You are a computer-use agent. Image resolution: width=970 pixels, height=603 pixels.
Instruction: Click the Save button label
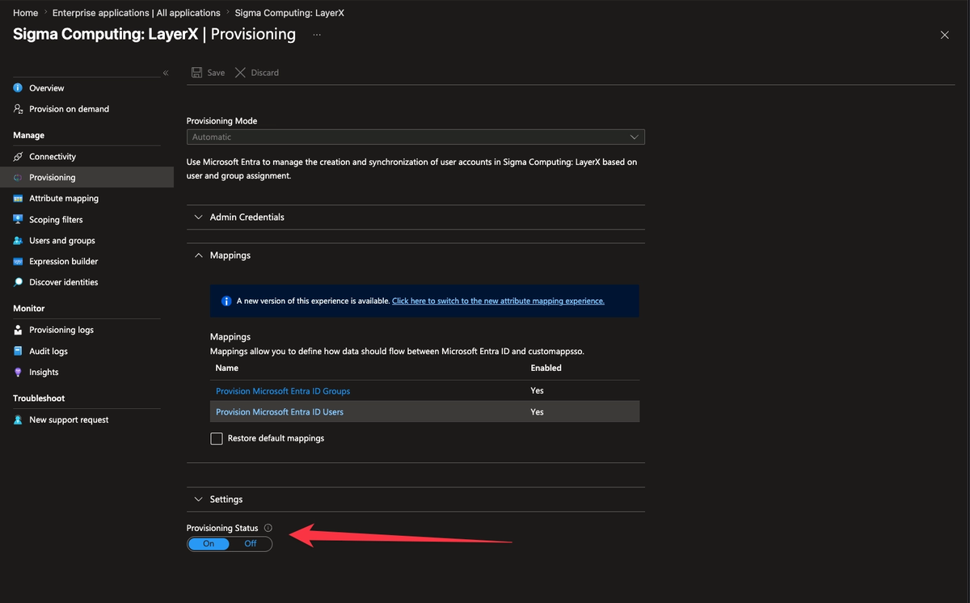pyautogui.click(x=216, y=73)
